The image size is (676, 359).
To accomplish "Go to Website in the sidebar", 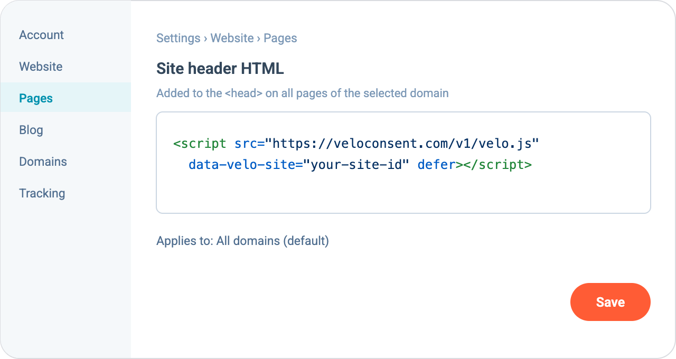I will click(x=41, y=67).
